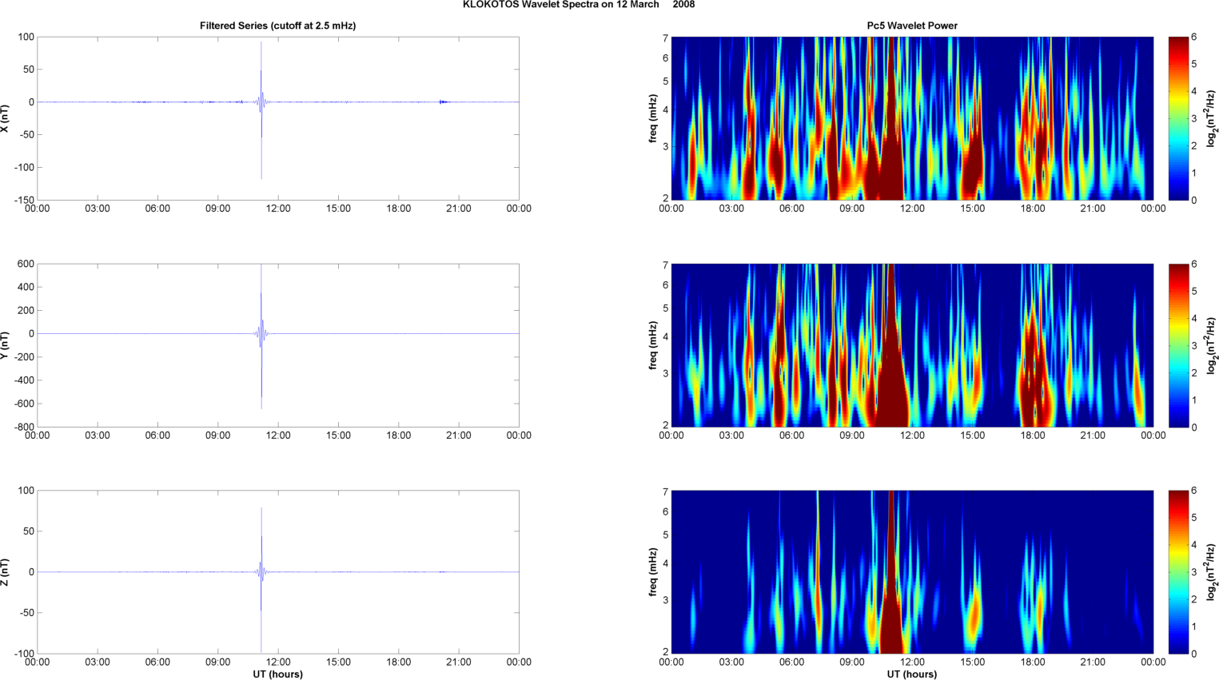This screenshot has width=1219, height=680.
Task: Click the '6' value on the top colorbar
Action: tap(1194, 37)
